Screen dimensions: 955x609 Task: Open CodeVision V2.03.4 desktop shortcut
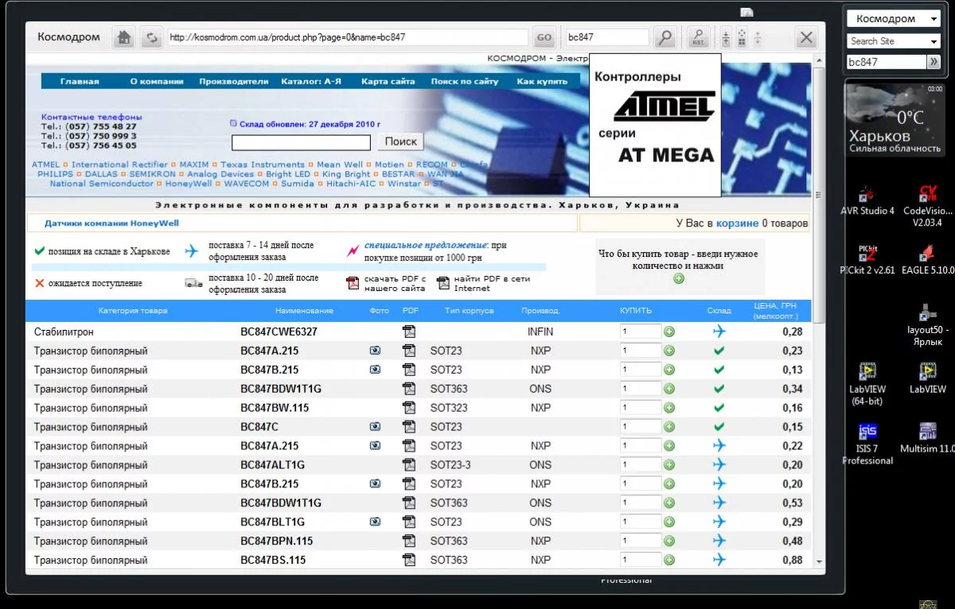[927, 204]
